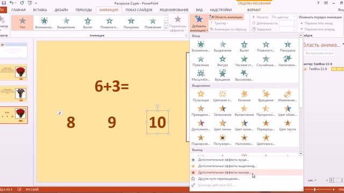Viewport: 344px width, 193px height.
Task: Choose 'Случайные' entrance effect in dropdown
Action: coord(266,61)
